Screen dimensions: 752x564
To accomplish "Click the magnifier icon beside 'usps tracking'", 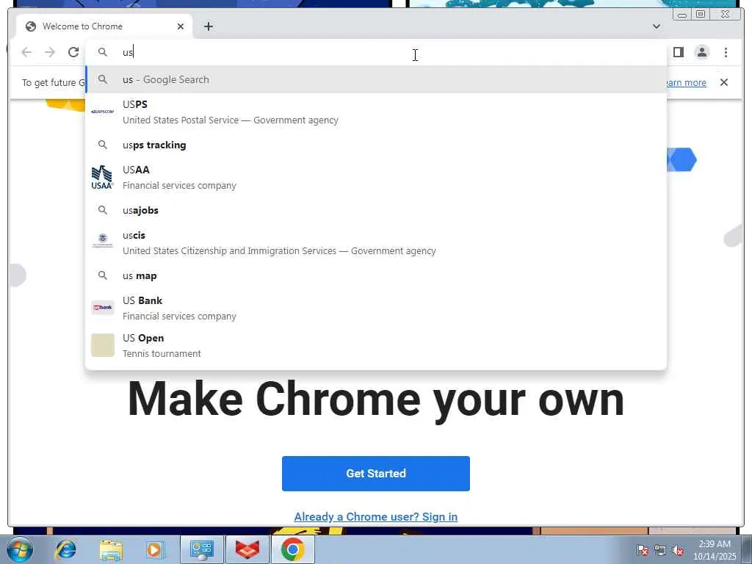I will point(103,145).
